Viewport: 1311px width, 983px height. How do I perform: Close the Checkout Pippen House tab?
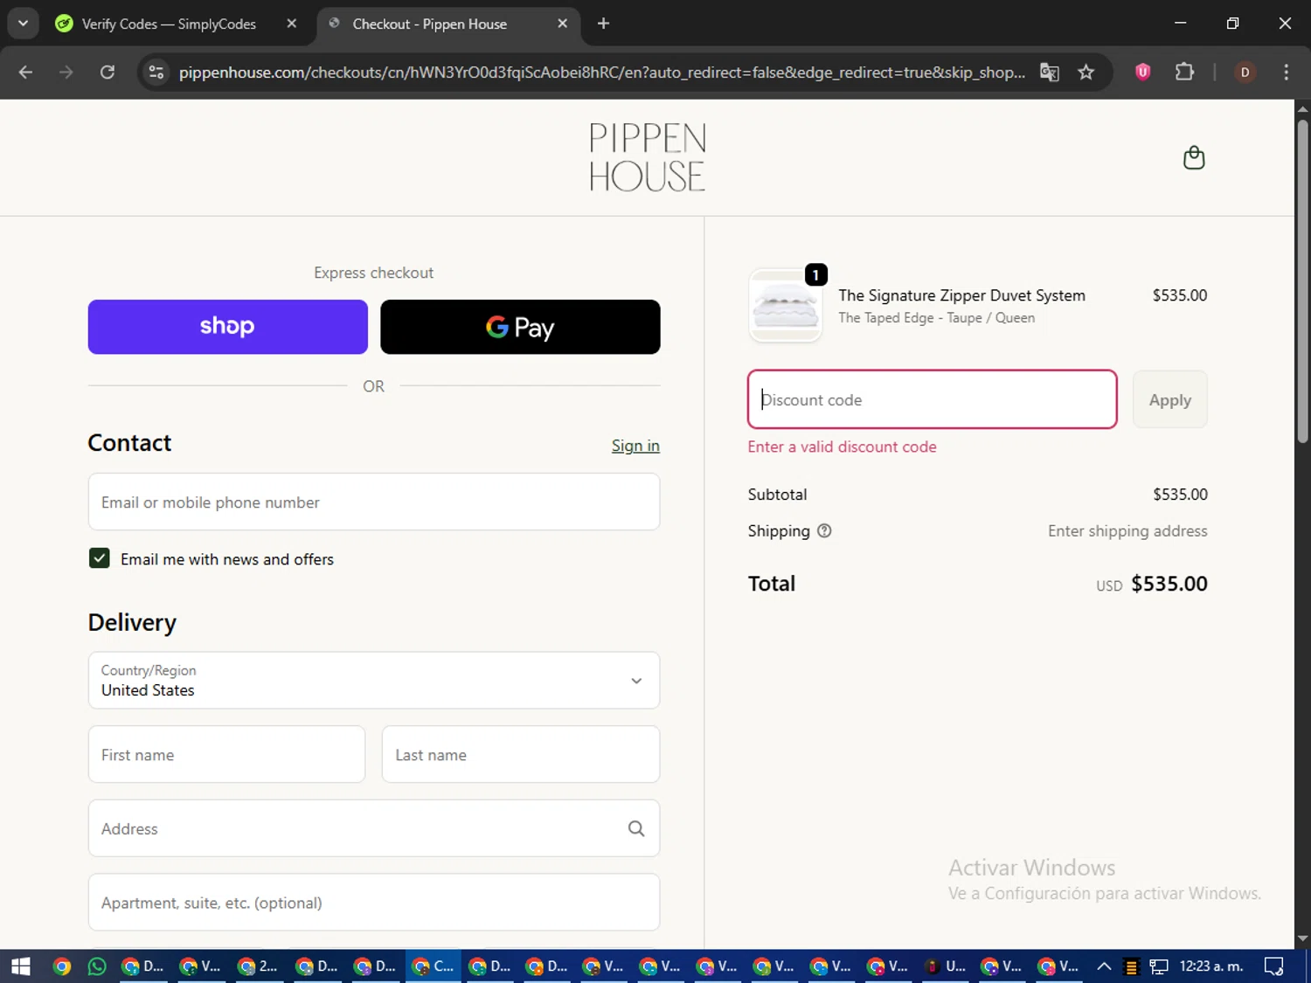point(563,24)
